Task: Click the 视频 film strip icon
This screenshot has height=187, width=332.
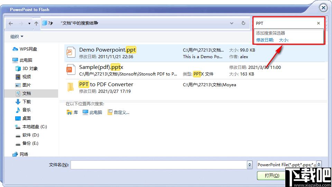Action: [18, 77]
